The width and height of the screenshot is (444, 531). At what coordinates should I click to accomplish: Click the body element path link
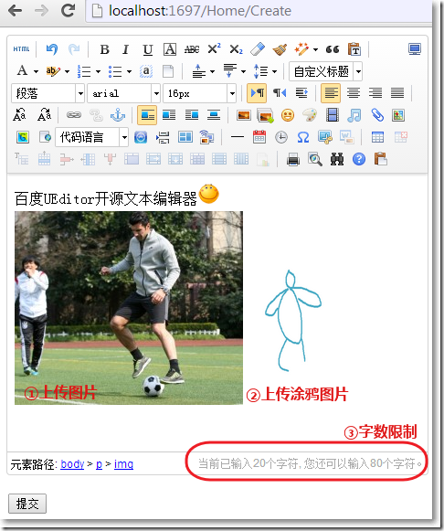pos(72,463)
